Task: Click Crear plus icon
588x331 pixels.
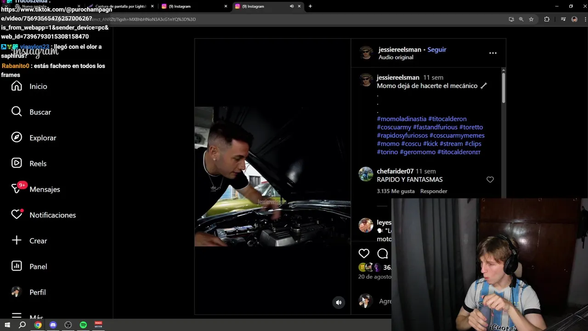Action: click(x=17, y=240)
